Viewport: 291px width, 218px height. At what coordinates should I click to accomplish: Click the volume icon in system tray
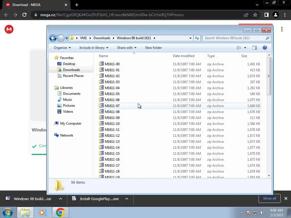[262, 213]
